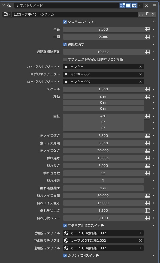Click the -90° 回転 field
Screen dimensions: 160x263
pos(103,116)
